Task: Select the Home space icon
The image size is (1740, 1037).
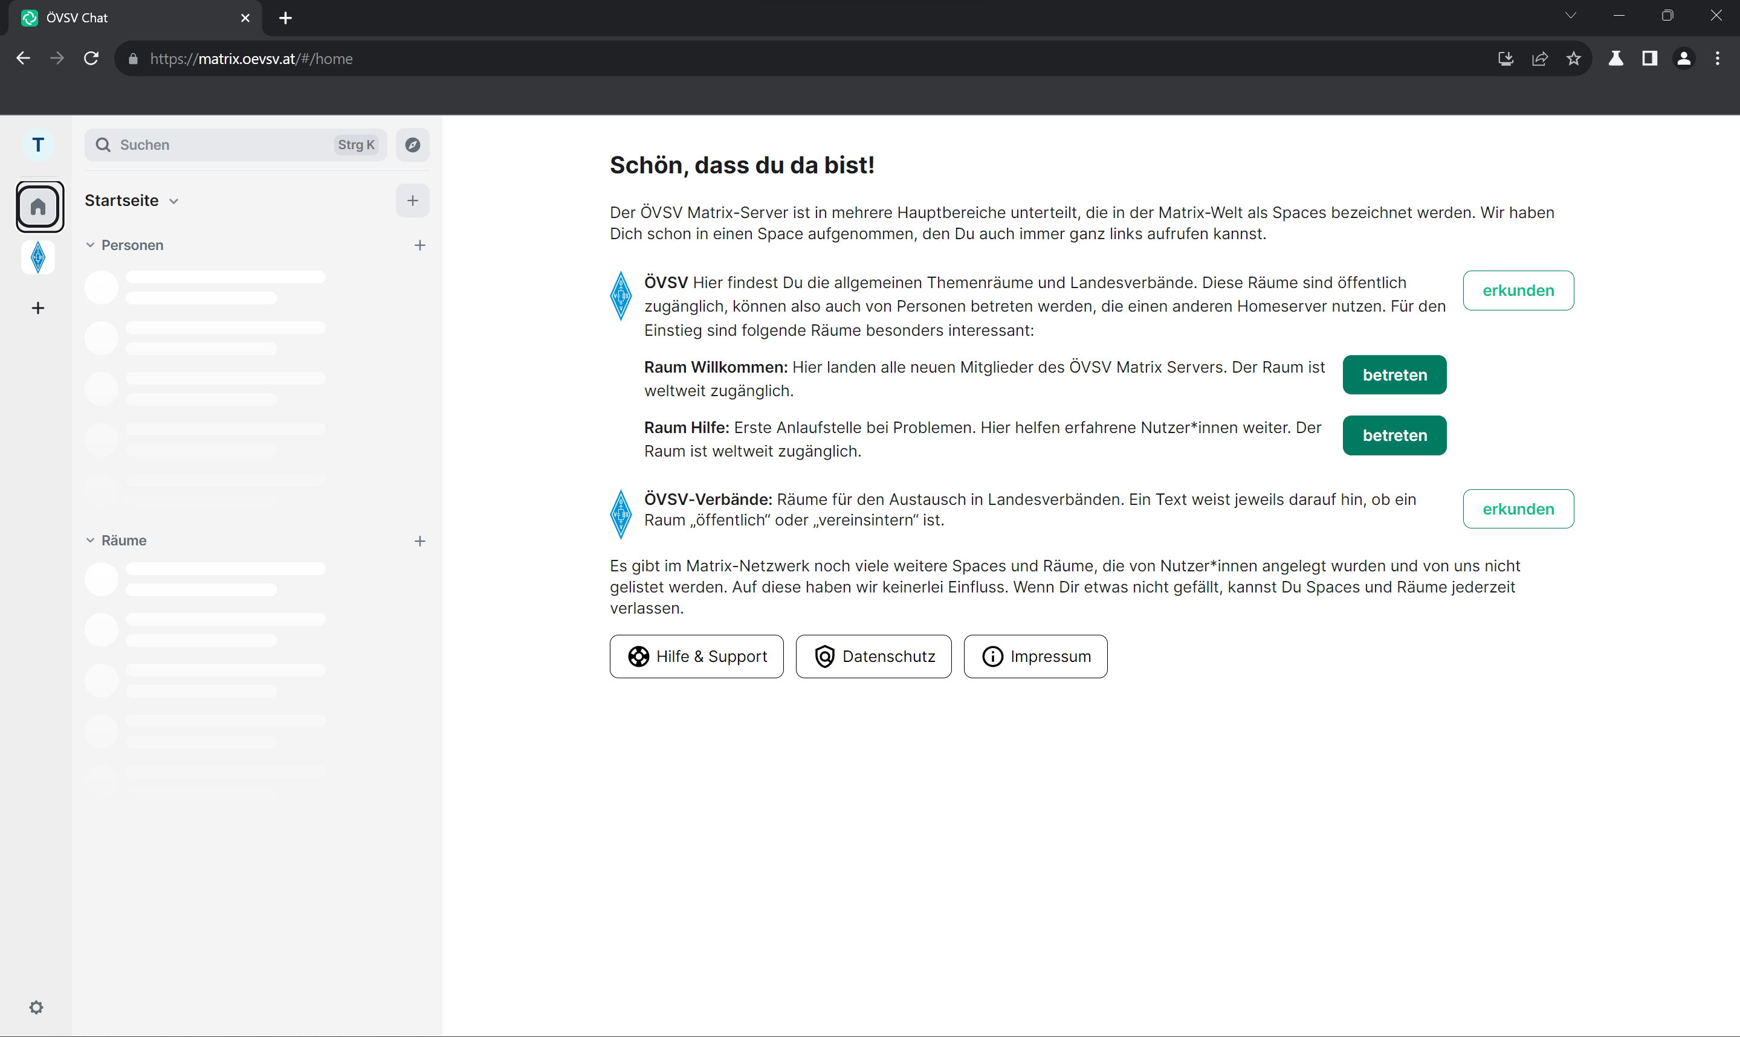Action: coord(39,206)
